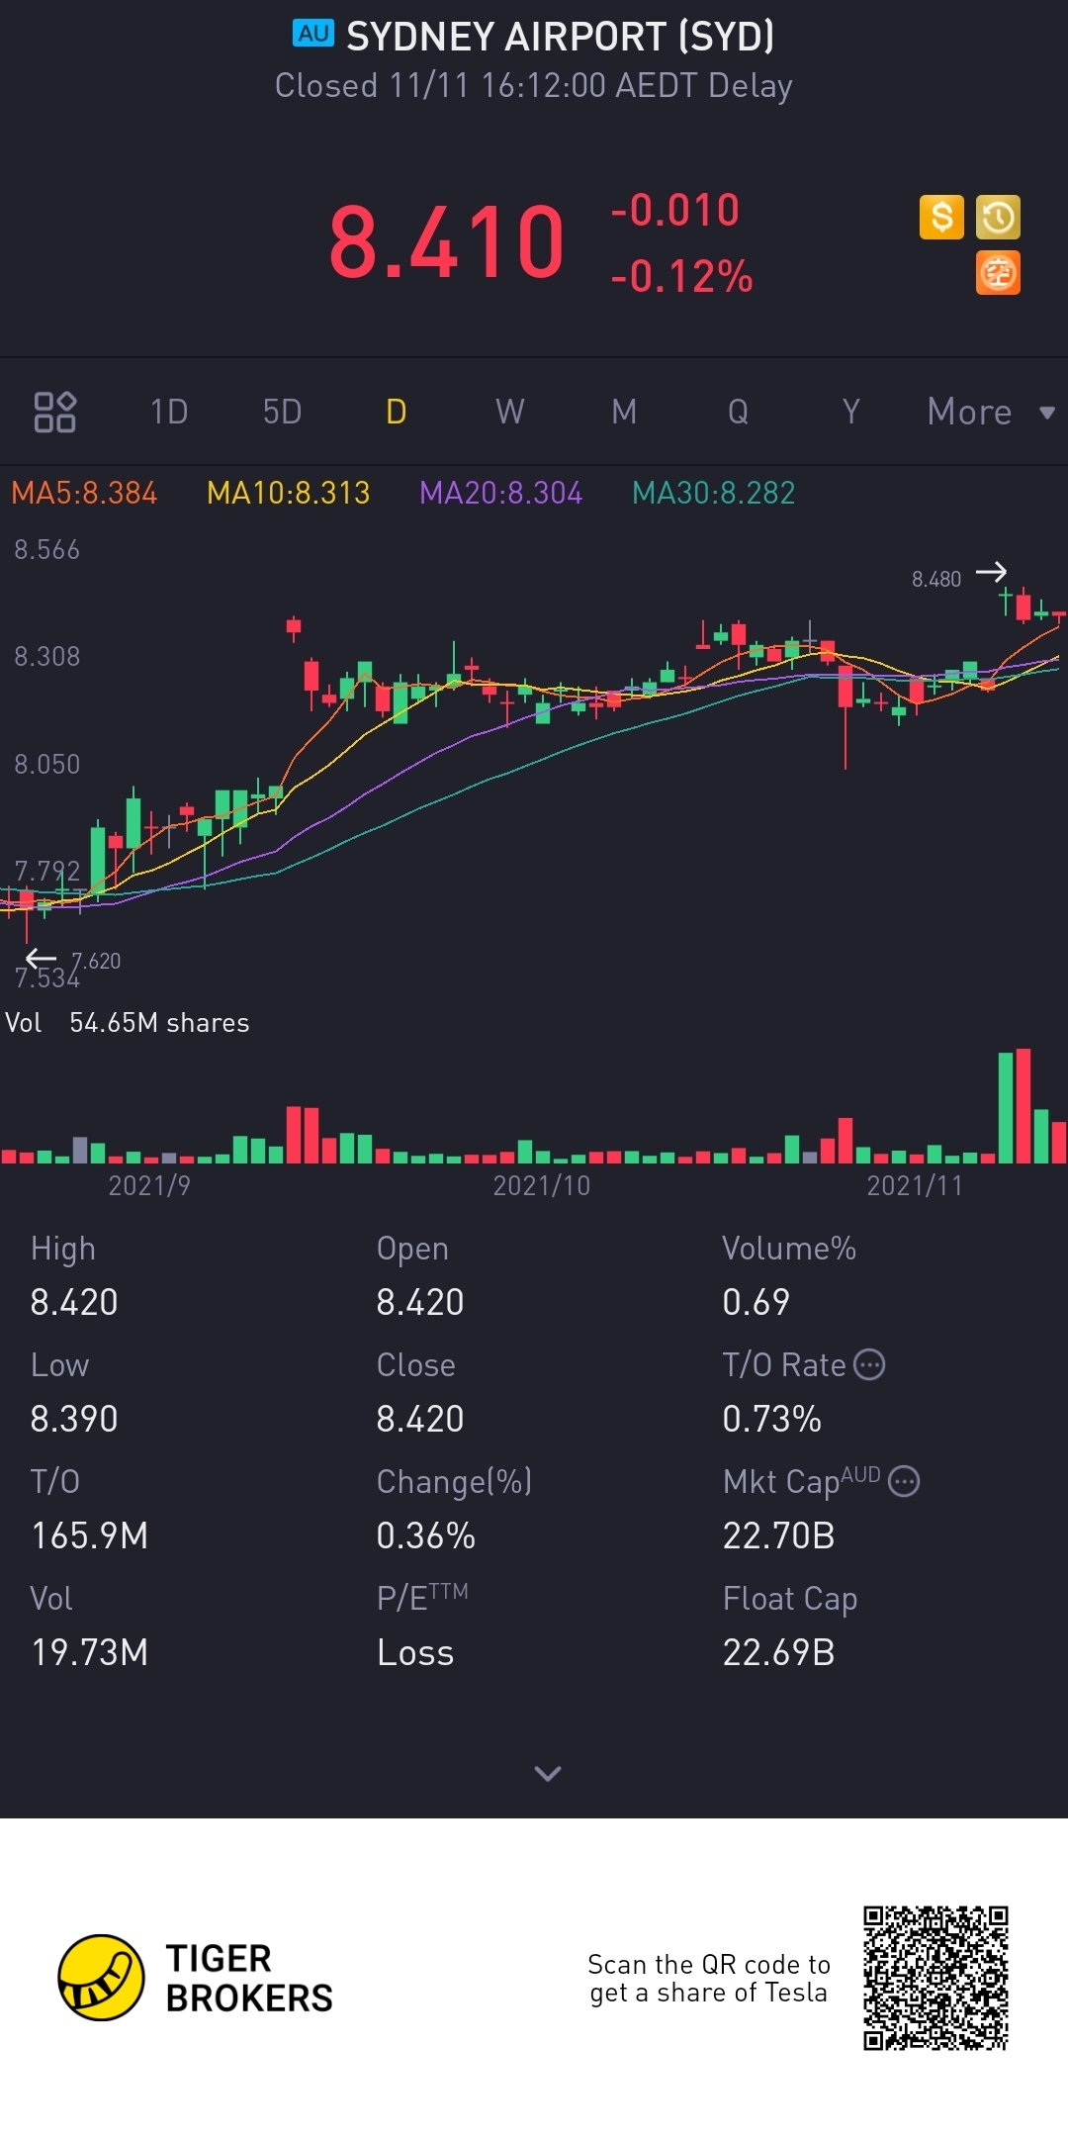Open the More timeframes dropdown
Image resolution: width=1068 pixels, height=2138 pixels.
990,412
